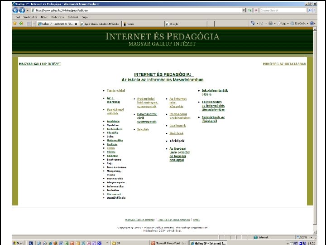This screenshot has width=326, height=245.
Task: Click the scrollbar up arrow
Action: [x=315, y=29]
